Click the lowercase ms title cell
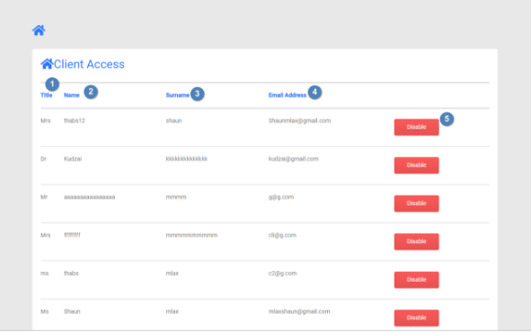Viewport: 531px width, 332px height. click(x=45, y=274)
